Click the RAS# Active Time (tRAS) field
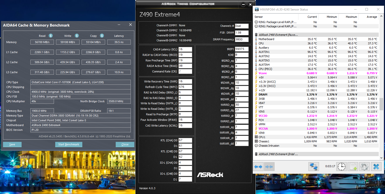The width and height of the screenshot is (385, 194). tap(185, 66)
